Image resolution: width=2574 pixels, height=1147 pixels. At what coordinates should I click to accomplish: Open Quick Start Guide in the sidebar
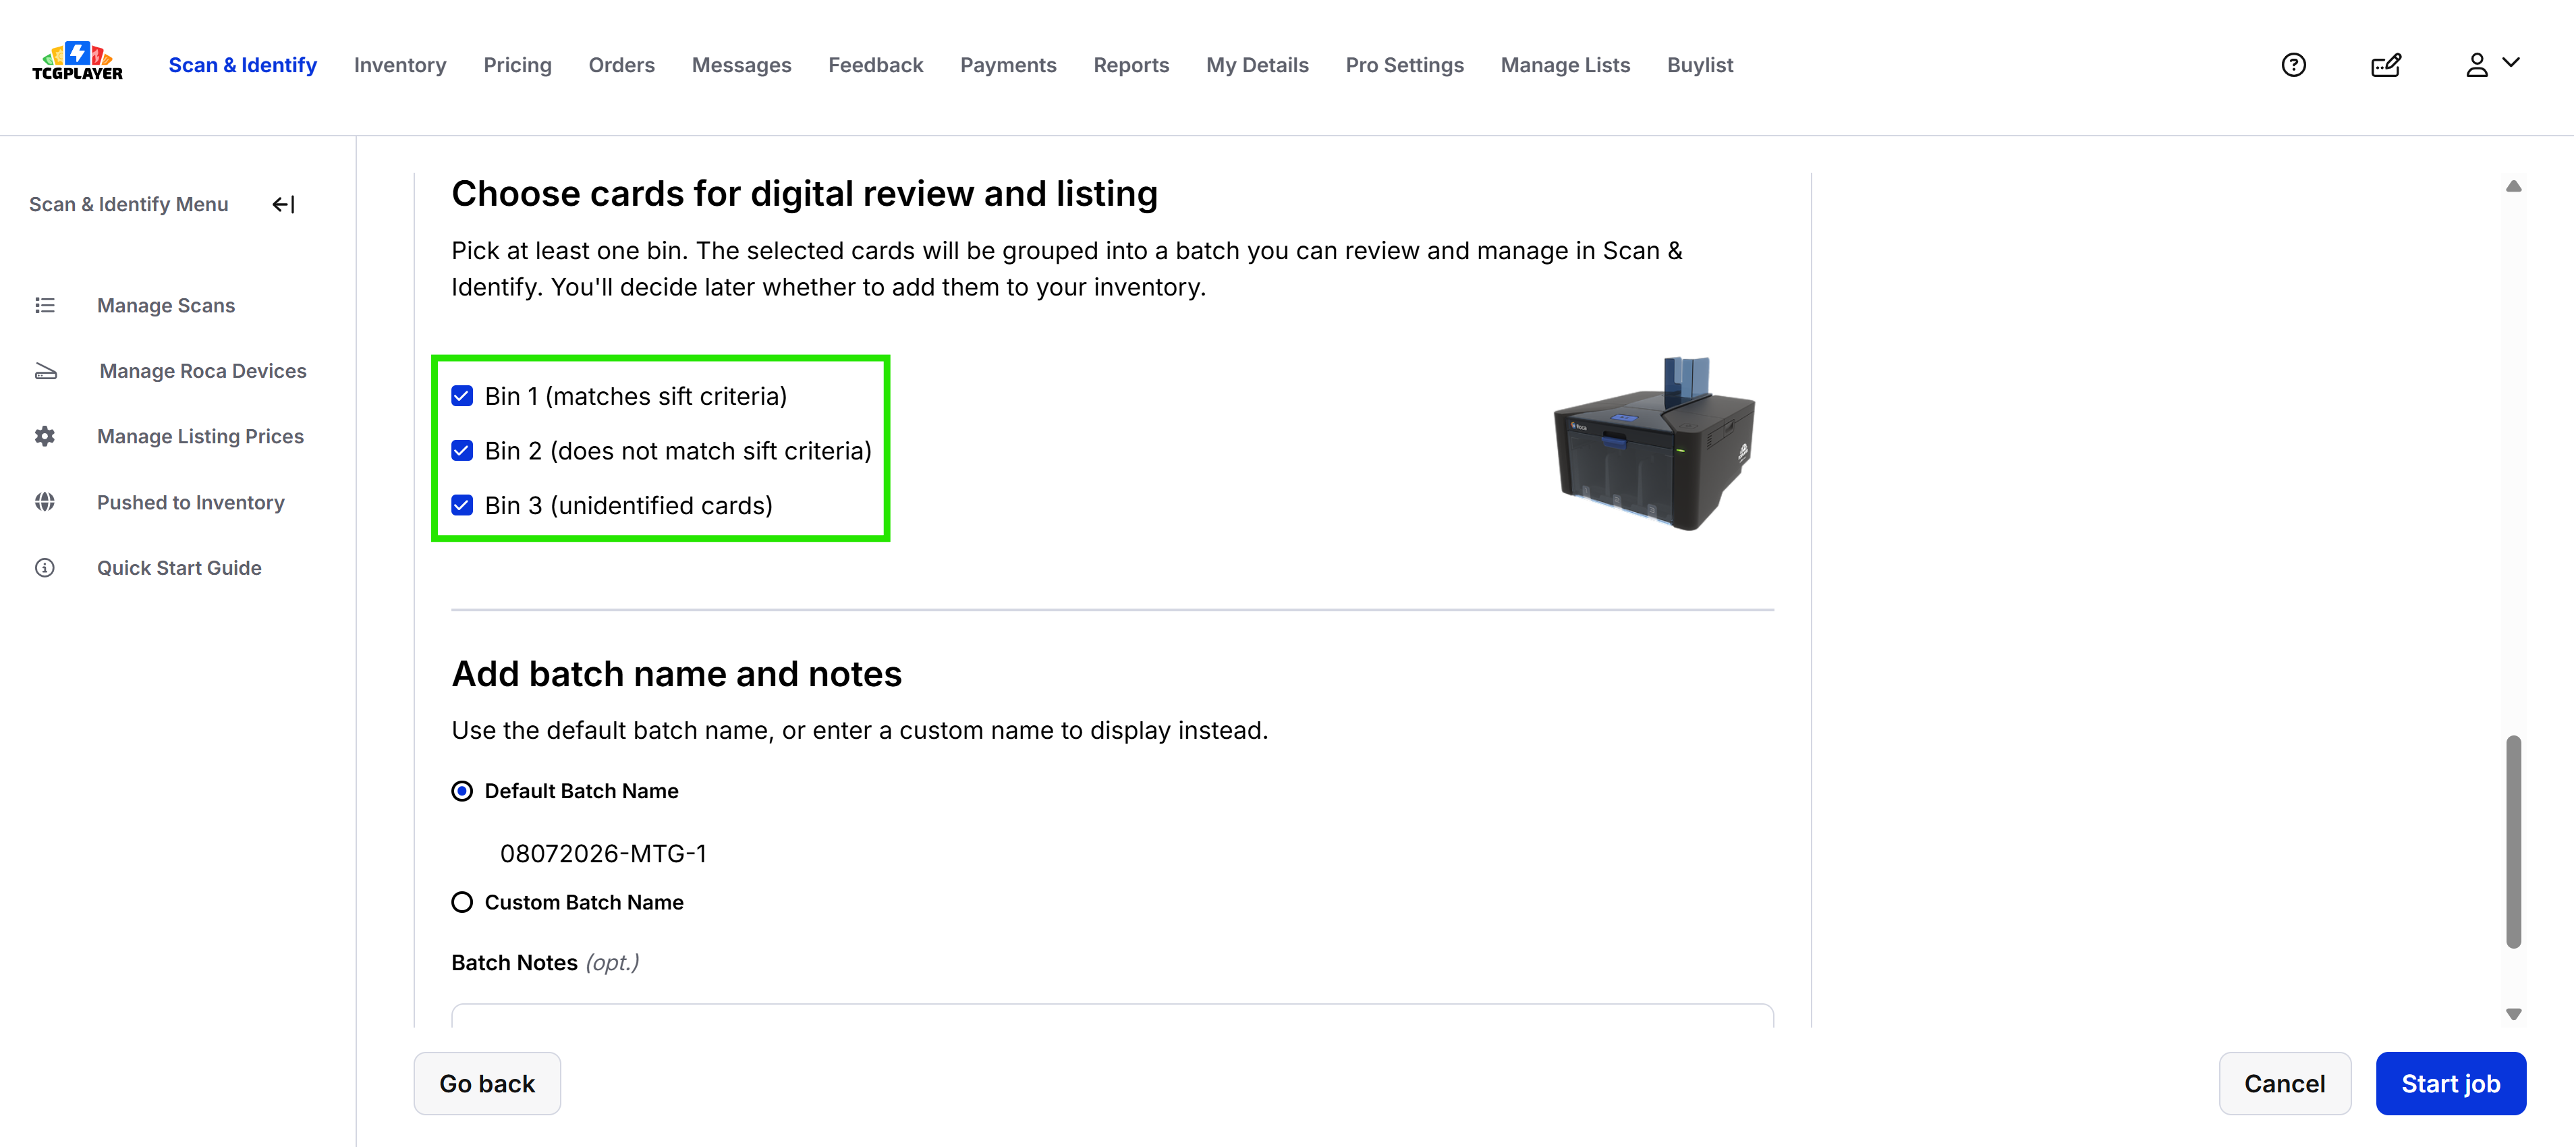(x=179, y=567)
